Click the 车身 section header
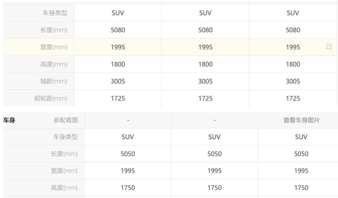 [9, 120]
